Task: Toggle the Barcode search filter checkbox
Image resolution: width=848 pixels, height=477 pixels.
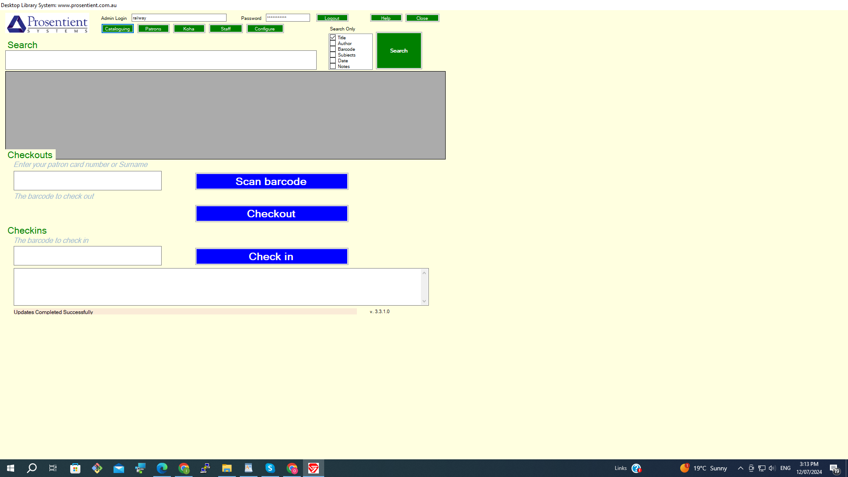Action: click(x=333, y=49)
